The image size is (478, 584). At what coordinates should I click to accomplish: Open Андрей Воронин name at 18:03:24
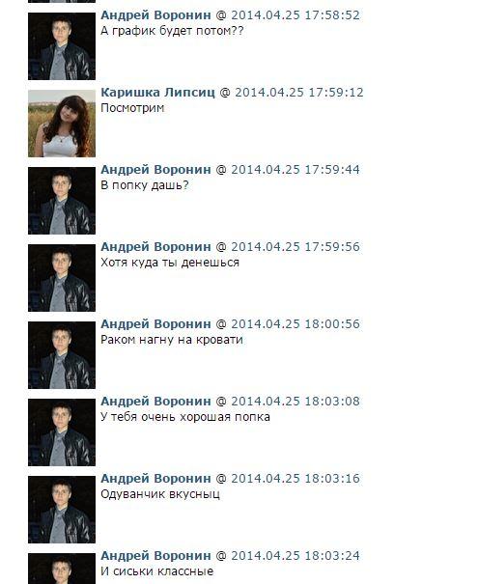pos(155,556)
